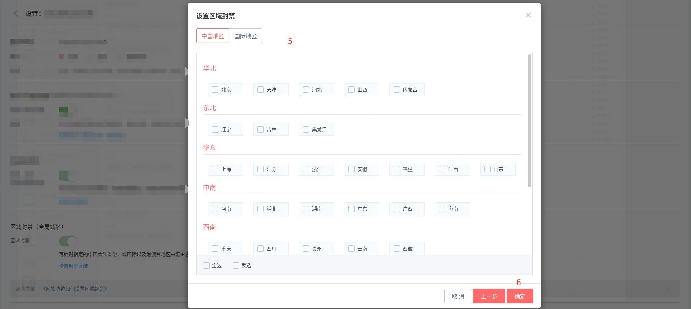
Task: Check the 天津 checkbox
Action: pyautogui.click(x=261, y=90)
